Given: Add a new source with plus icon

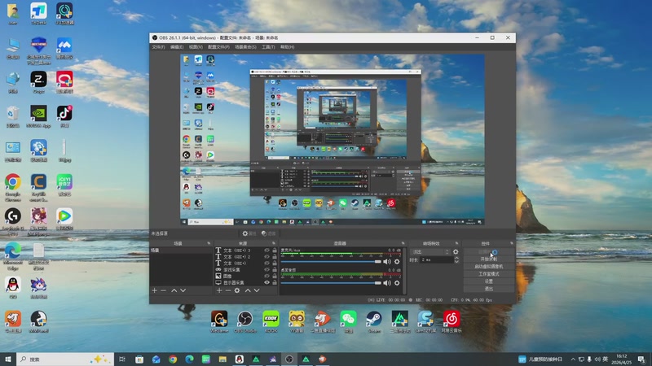Looking at the screenshot, I should pos(218,290).
